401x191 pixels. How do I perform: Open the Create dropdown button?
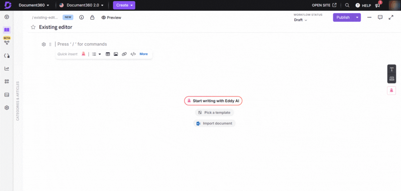124,5
